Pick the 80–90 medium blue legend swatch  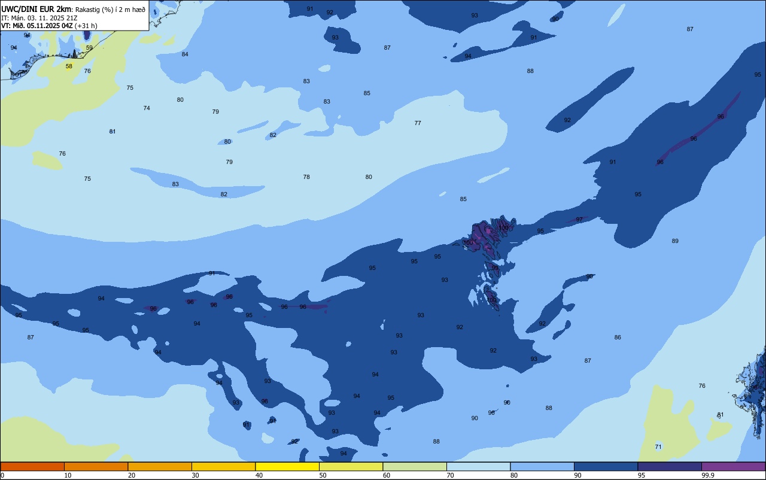[x=542, y=466]
